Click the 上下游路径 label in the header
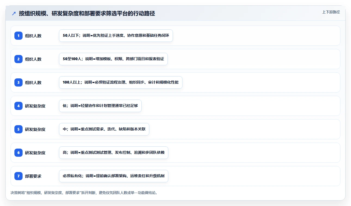This screenshot has width=351, height=206. pyautogui.click(x=331, y=12)
